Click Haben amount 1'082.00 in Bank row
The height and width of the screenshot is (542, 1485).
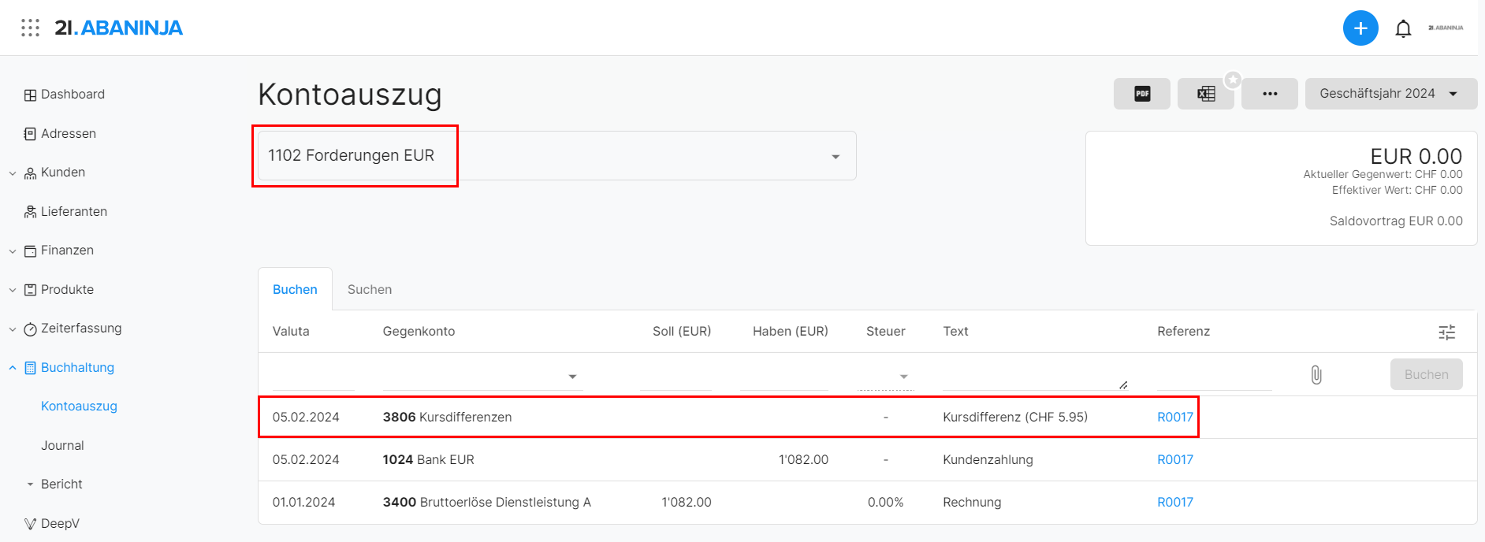(x=803, y=459)
